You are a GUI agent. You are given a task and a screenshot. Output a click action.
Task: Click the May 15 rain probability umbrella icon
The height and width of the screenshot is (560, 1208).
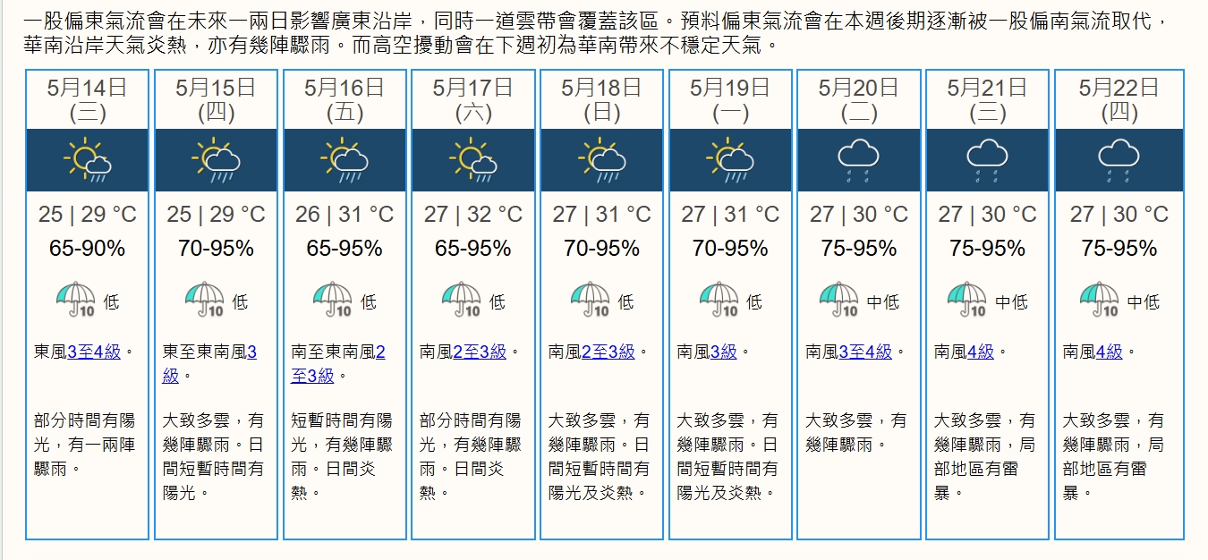point(205,300)
